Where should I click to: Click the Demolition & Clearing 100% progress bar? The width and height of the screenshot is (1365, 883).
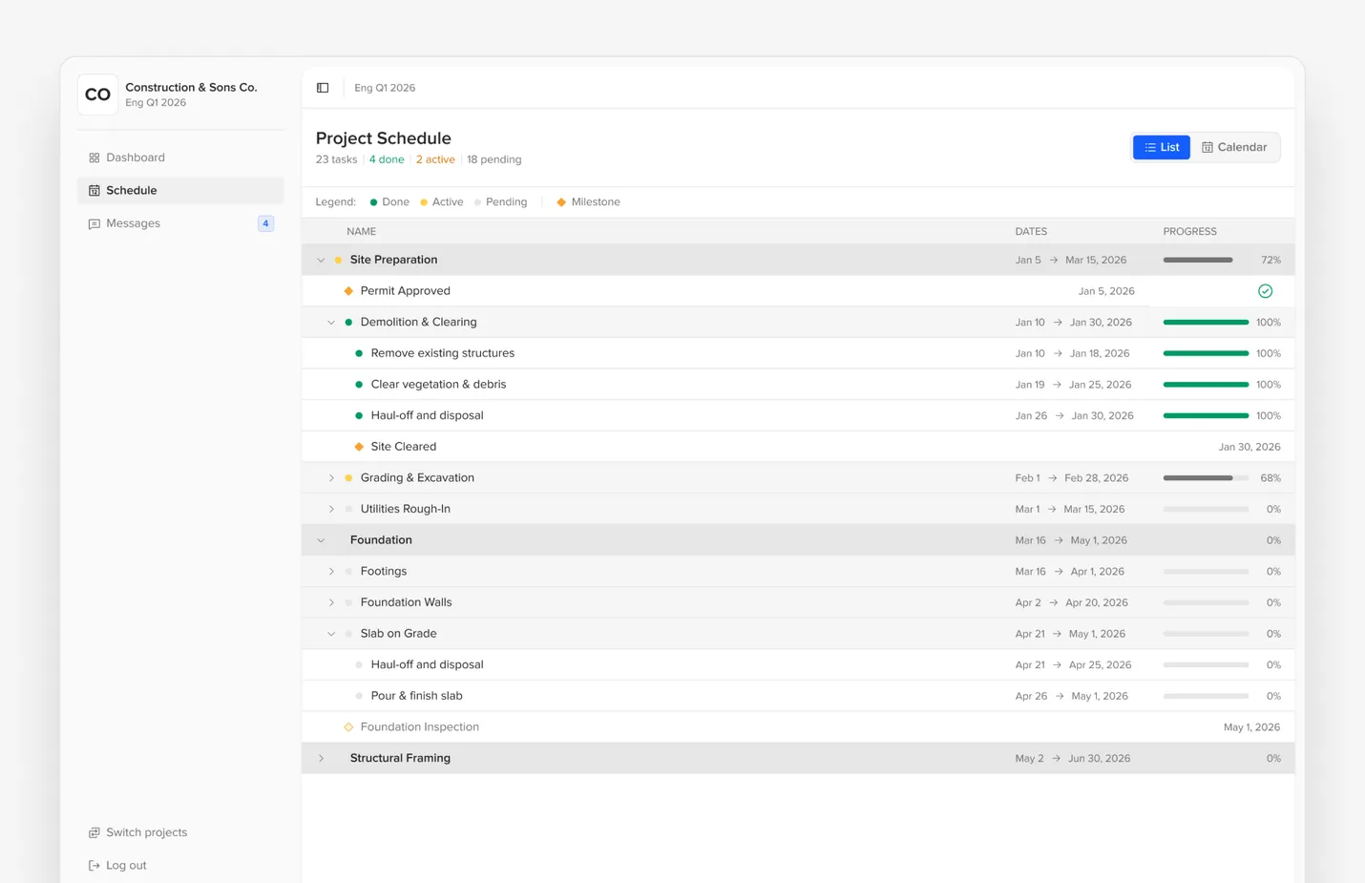click(1206, 323)
